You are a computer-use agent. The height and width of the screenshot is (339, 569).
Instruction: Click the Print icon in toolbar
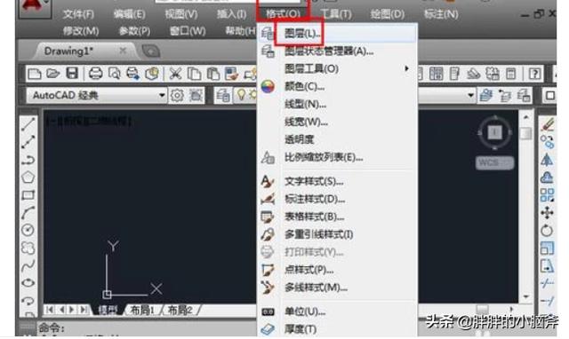pos(95,74)
